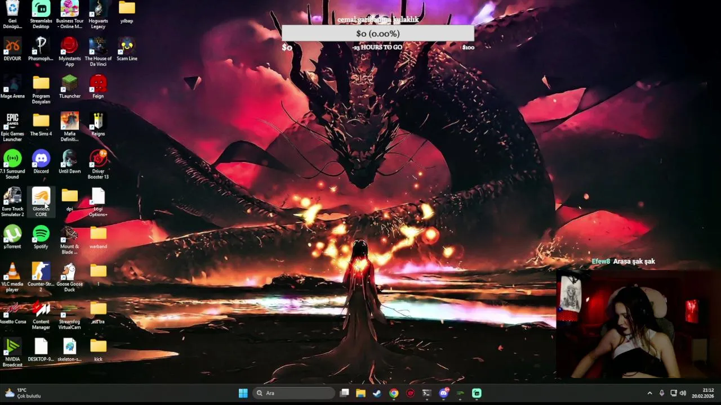The width and height of the screenshot is (721, 405).
Task: Open the volume speaker tray icon
Action: (x=683, y=393)
